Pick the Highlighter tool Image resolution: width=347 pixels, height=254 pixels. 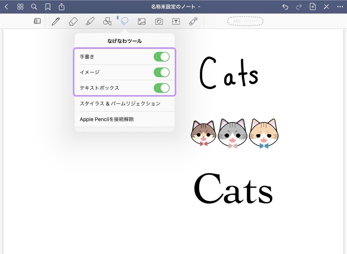90,21
